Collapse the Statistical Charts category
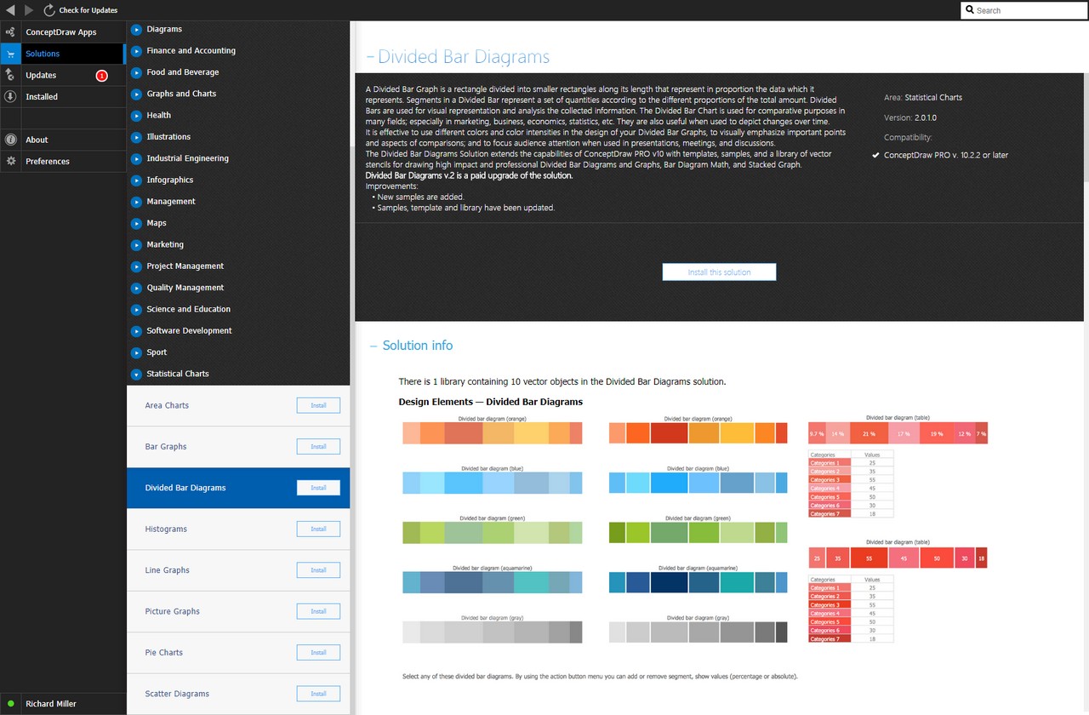This screenshot has width=1089, height=715. (136, 374)
